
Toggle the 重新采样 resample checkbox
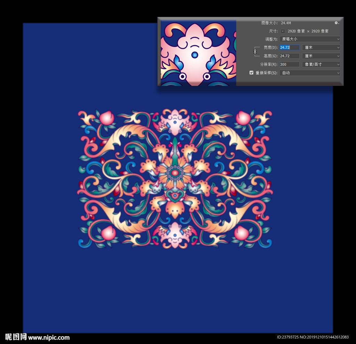[x=251, y=73]
